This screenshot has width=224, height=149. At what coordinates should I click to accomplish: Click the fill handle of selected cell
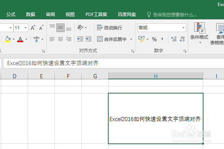tap(203, 143)
